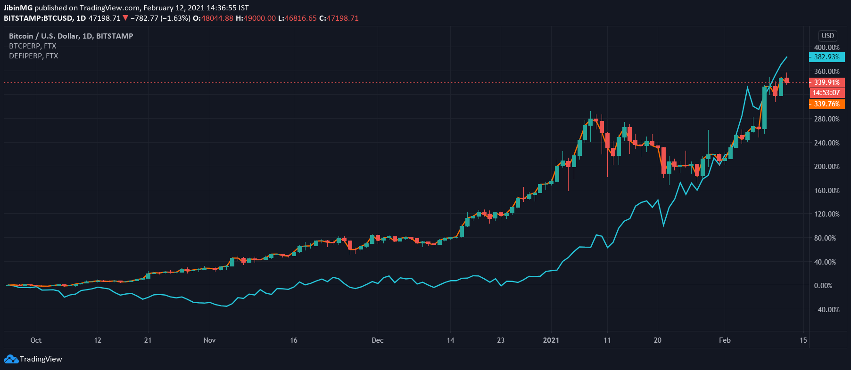Click the 400.00% axis label
Screen dimensions: 851x370
coord(826,48)
